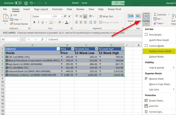Toggle the AutoSave switch
The image size is (176, 115).
[18, 3]
